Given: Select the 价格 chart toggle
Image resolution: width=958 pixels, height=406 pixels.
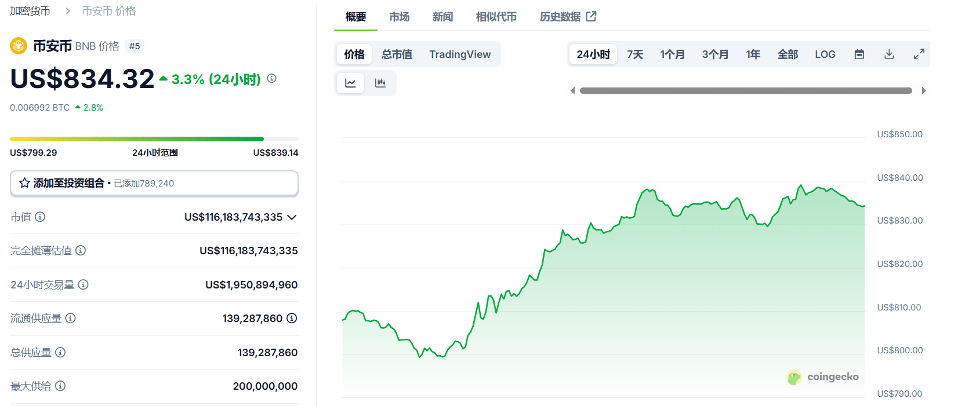Looking at the screenshot, I should coord(354,54).
